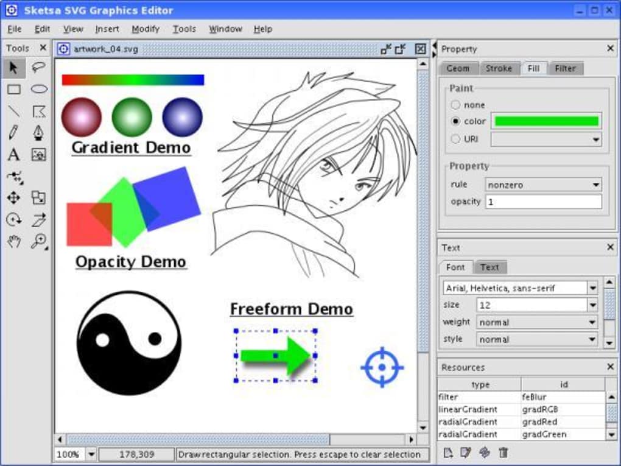Switch to the Stroke tab
The height and width of the screenshot is (466, 621).
click(x=499, y=68)
